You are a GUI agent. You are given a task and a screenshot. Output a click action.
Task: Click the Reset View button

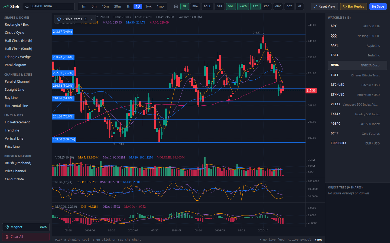tap(324, 6)
